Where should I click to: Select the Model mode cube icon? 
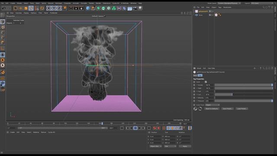click(x=3, y=22)
